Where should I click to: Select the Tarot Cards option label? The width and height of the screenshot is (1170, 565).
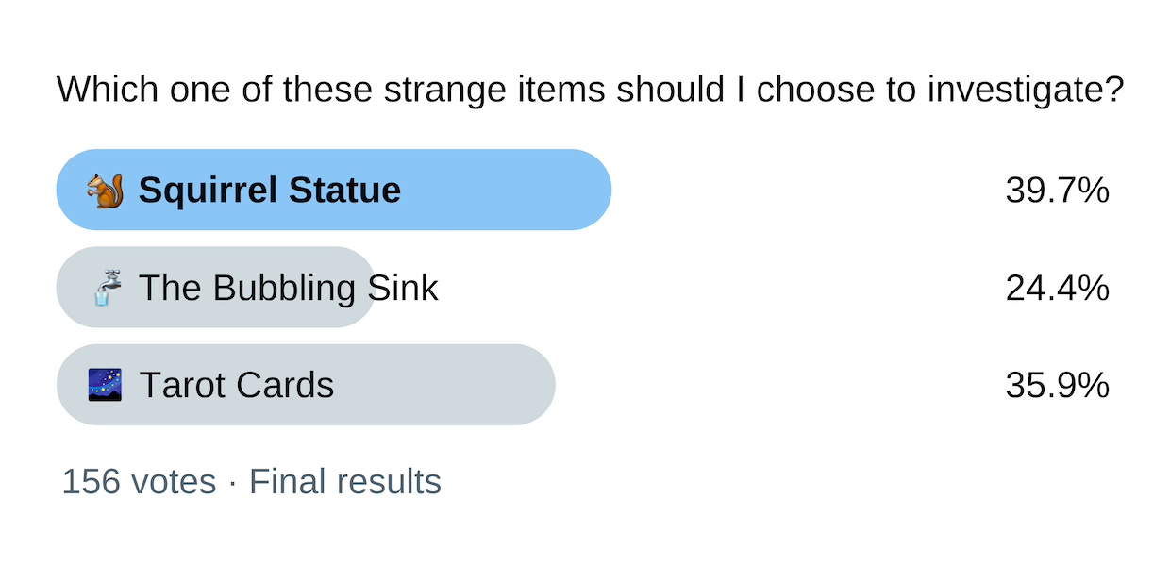[236, 385]
